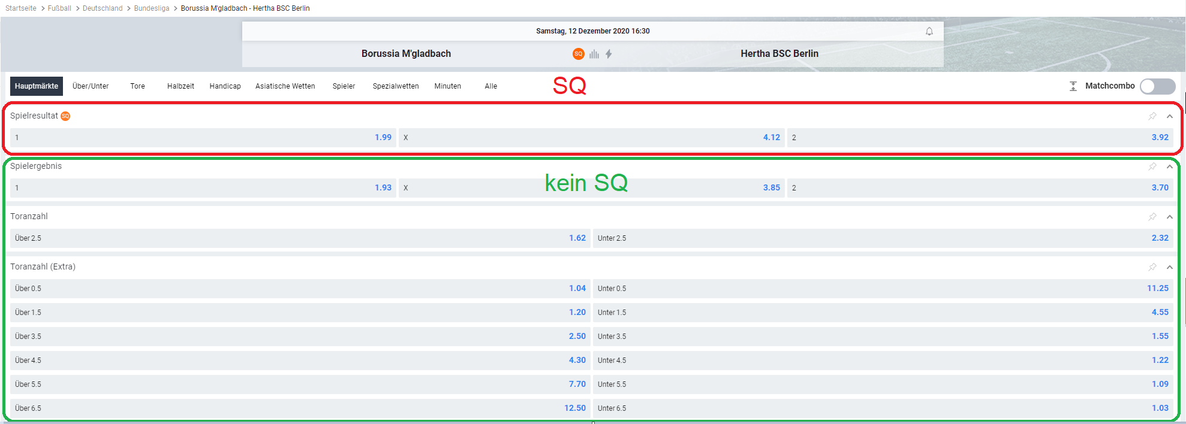Viewport: 1186px width, 424px height.
Task: Open the Spieler tab
Action: 344,86
